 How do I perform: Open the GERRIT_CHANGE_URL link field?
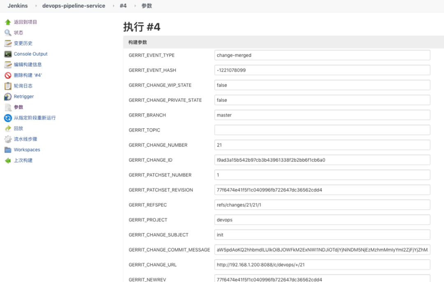coord(321,265)
